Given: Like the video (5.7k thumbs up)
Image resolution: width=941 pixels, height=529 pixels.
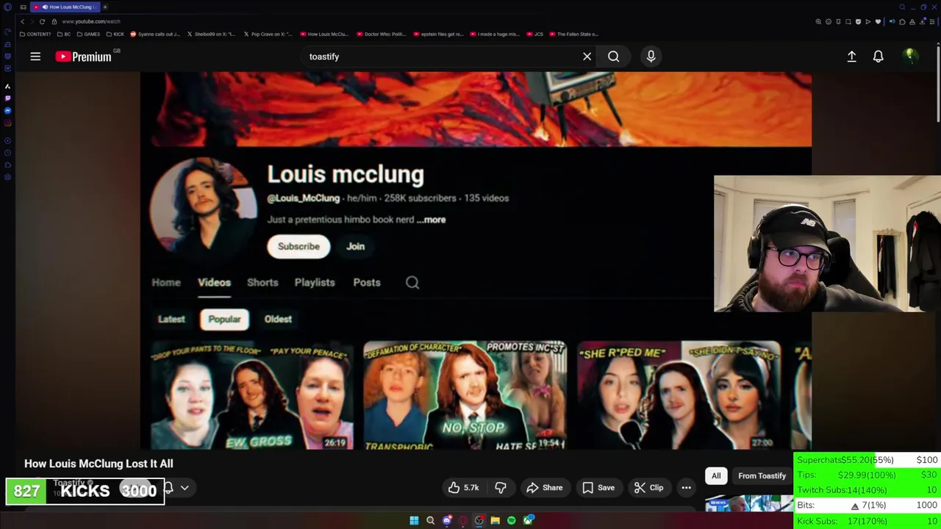Looking at the screenshot, I should coord(464,487).
